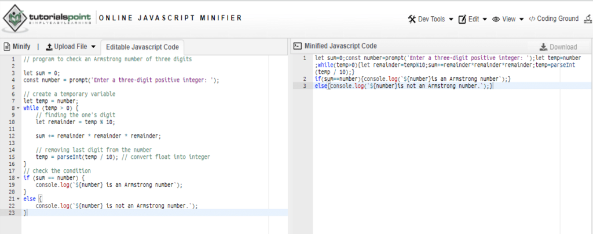Download the minified code
593x234 pixels.
tap(558, 47)
